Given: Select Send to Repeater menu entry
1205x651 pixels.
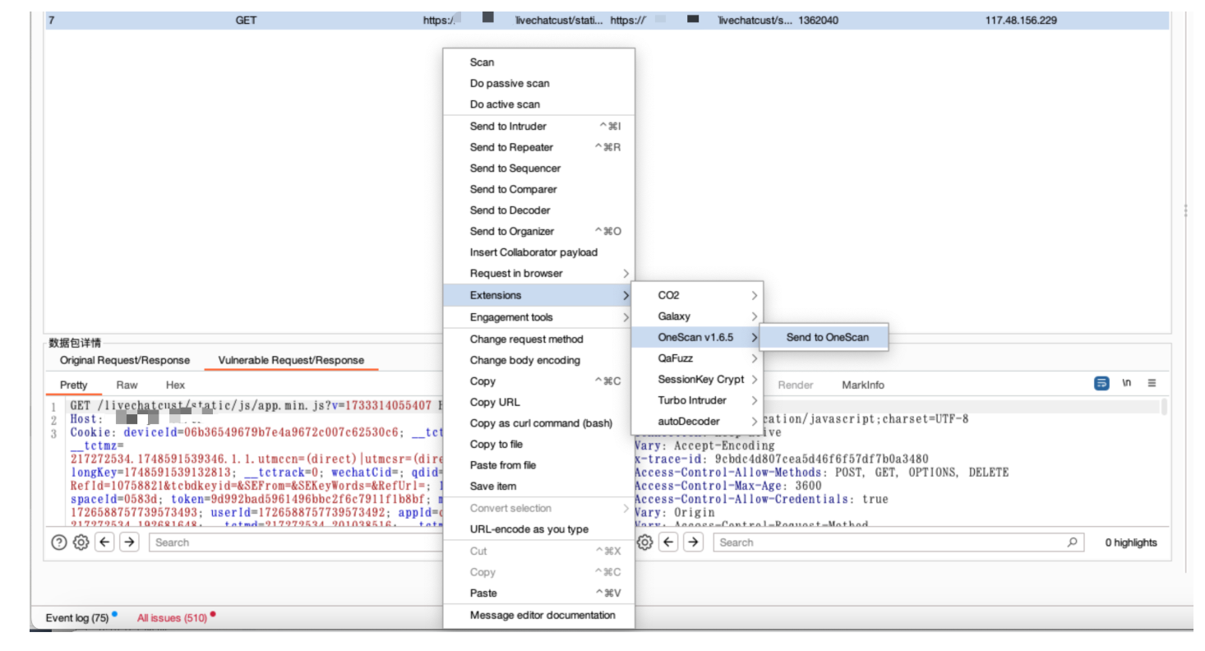Looking at the screenshot, I should point(511,147).
